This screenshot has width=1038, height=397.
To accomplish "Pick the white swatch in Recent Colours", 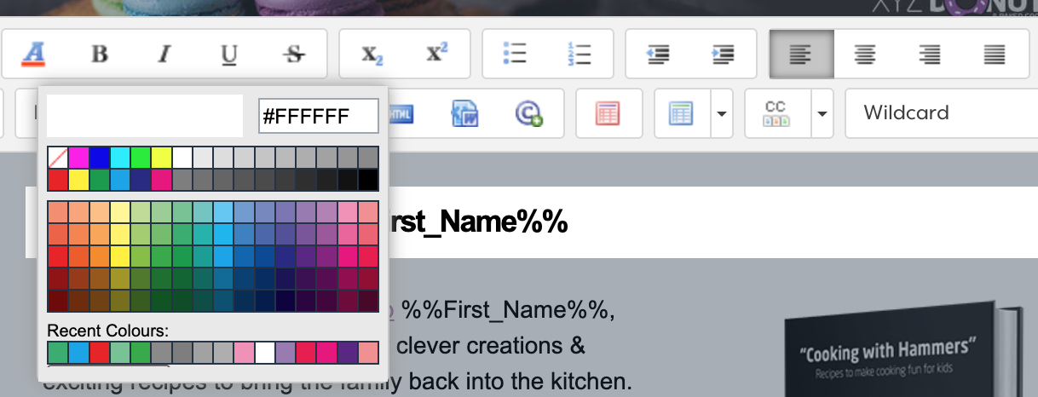I will tap(264, 353).
